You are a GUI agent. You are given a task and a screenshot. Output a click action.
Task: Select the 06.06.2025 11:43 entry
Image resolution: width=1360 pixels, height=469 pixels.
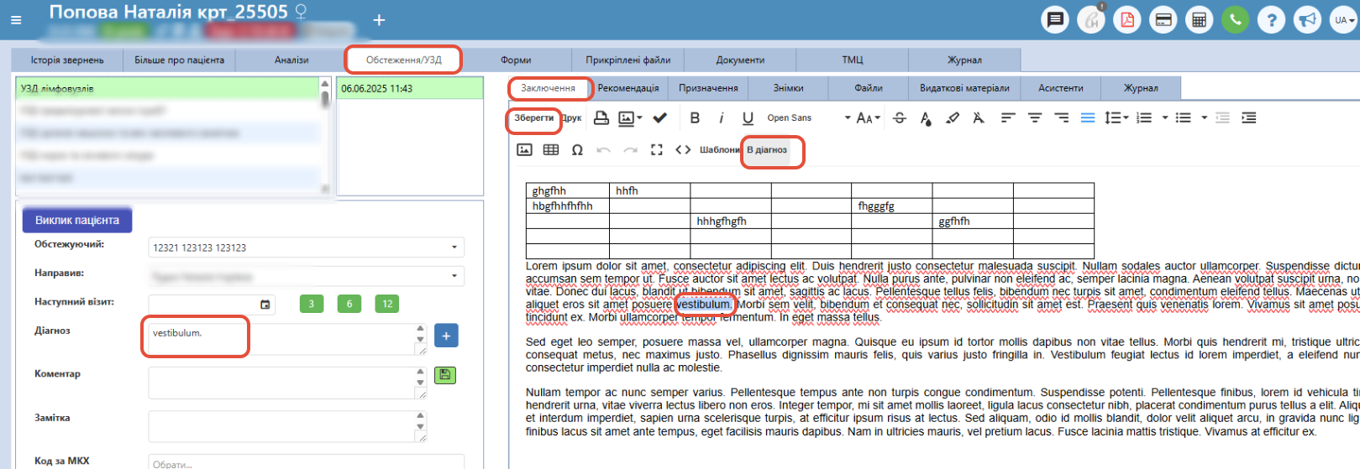(x=410, y=88)
